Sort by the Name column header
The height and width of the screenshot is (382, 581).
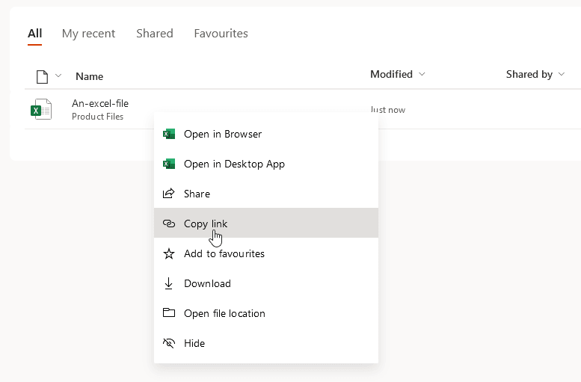90,76
